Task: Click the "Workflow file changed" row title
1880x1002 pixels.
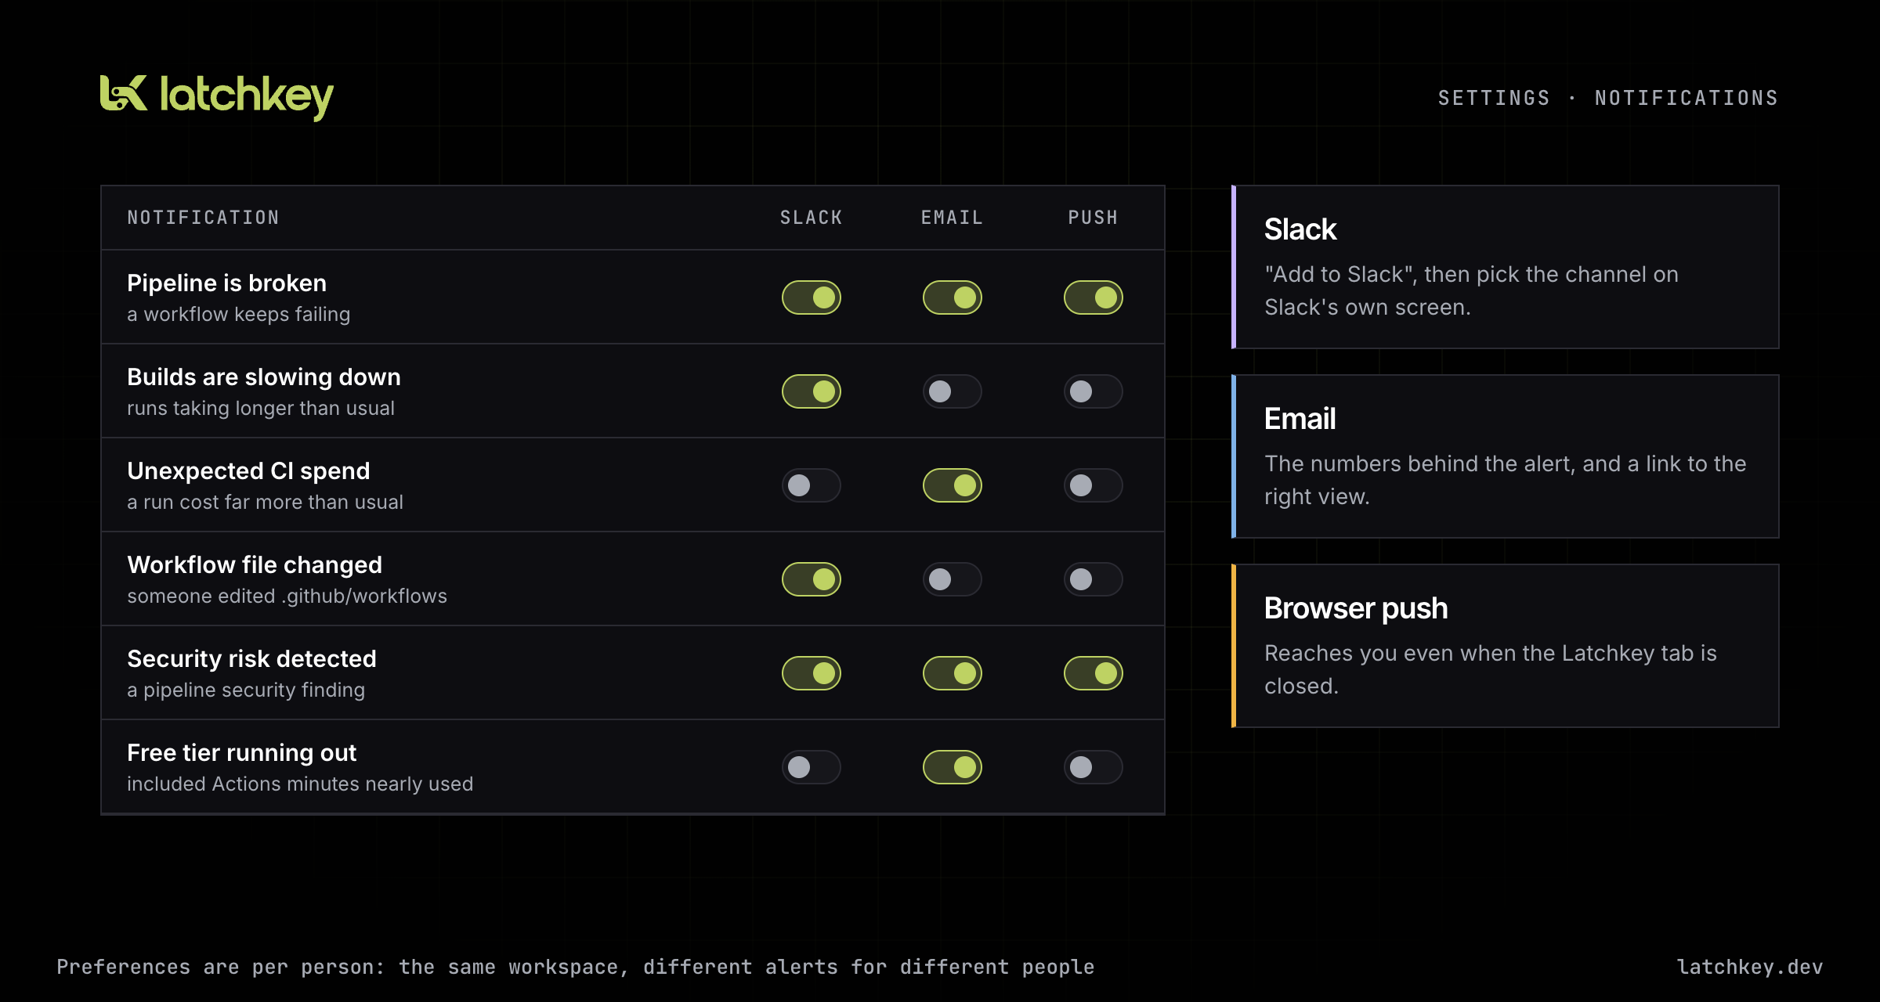Action: click(255, 564)
